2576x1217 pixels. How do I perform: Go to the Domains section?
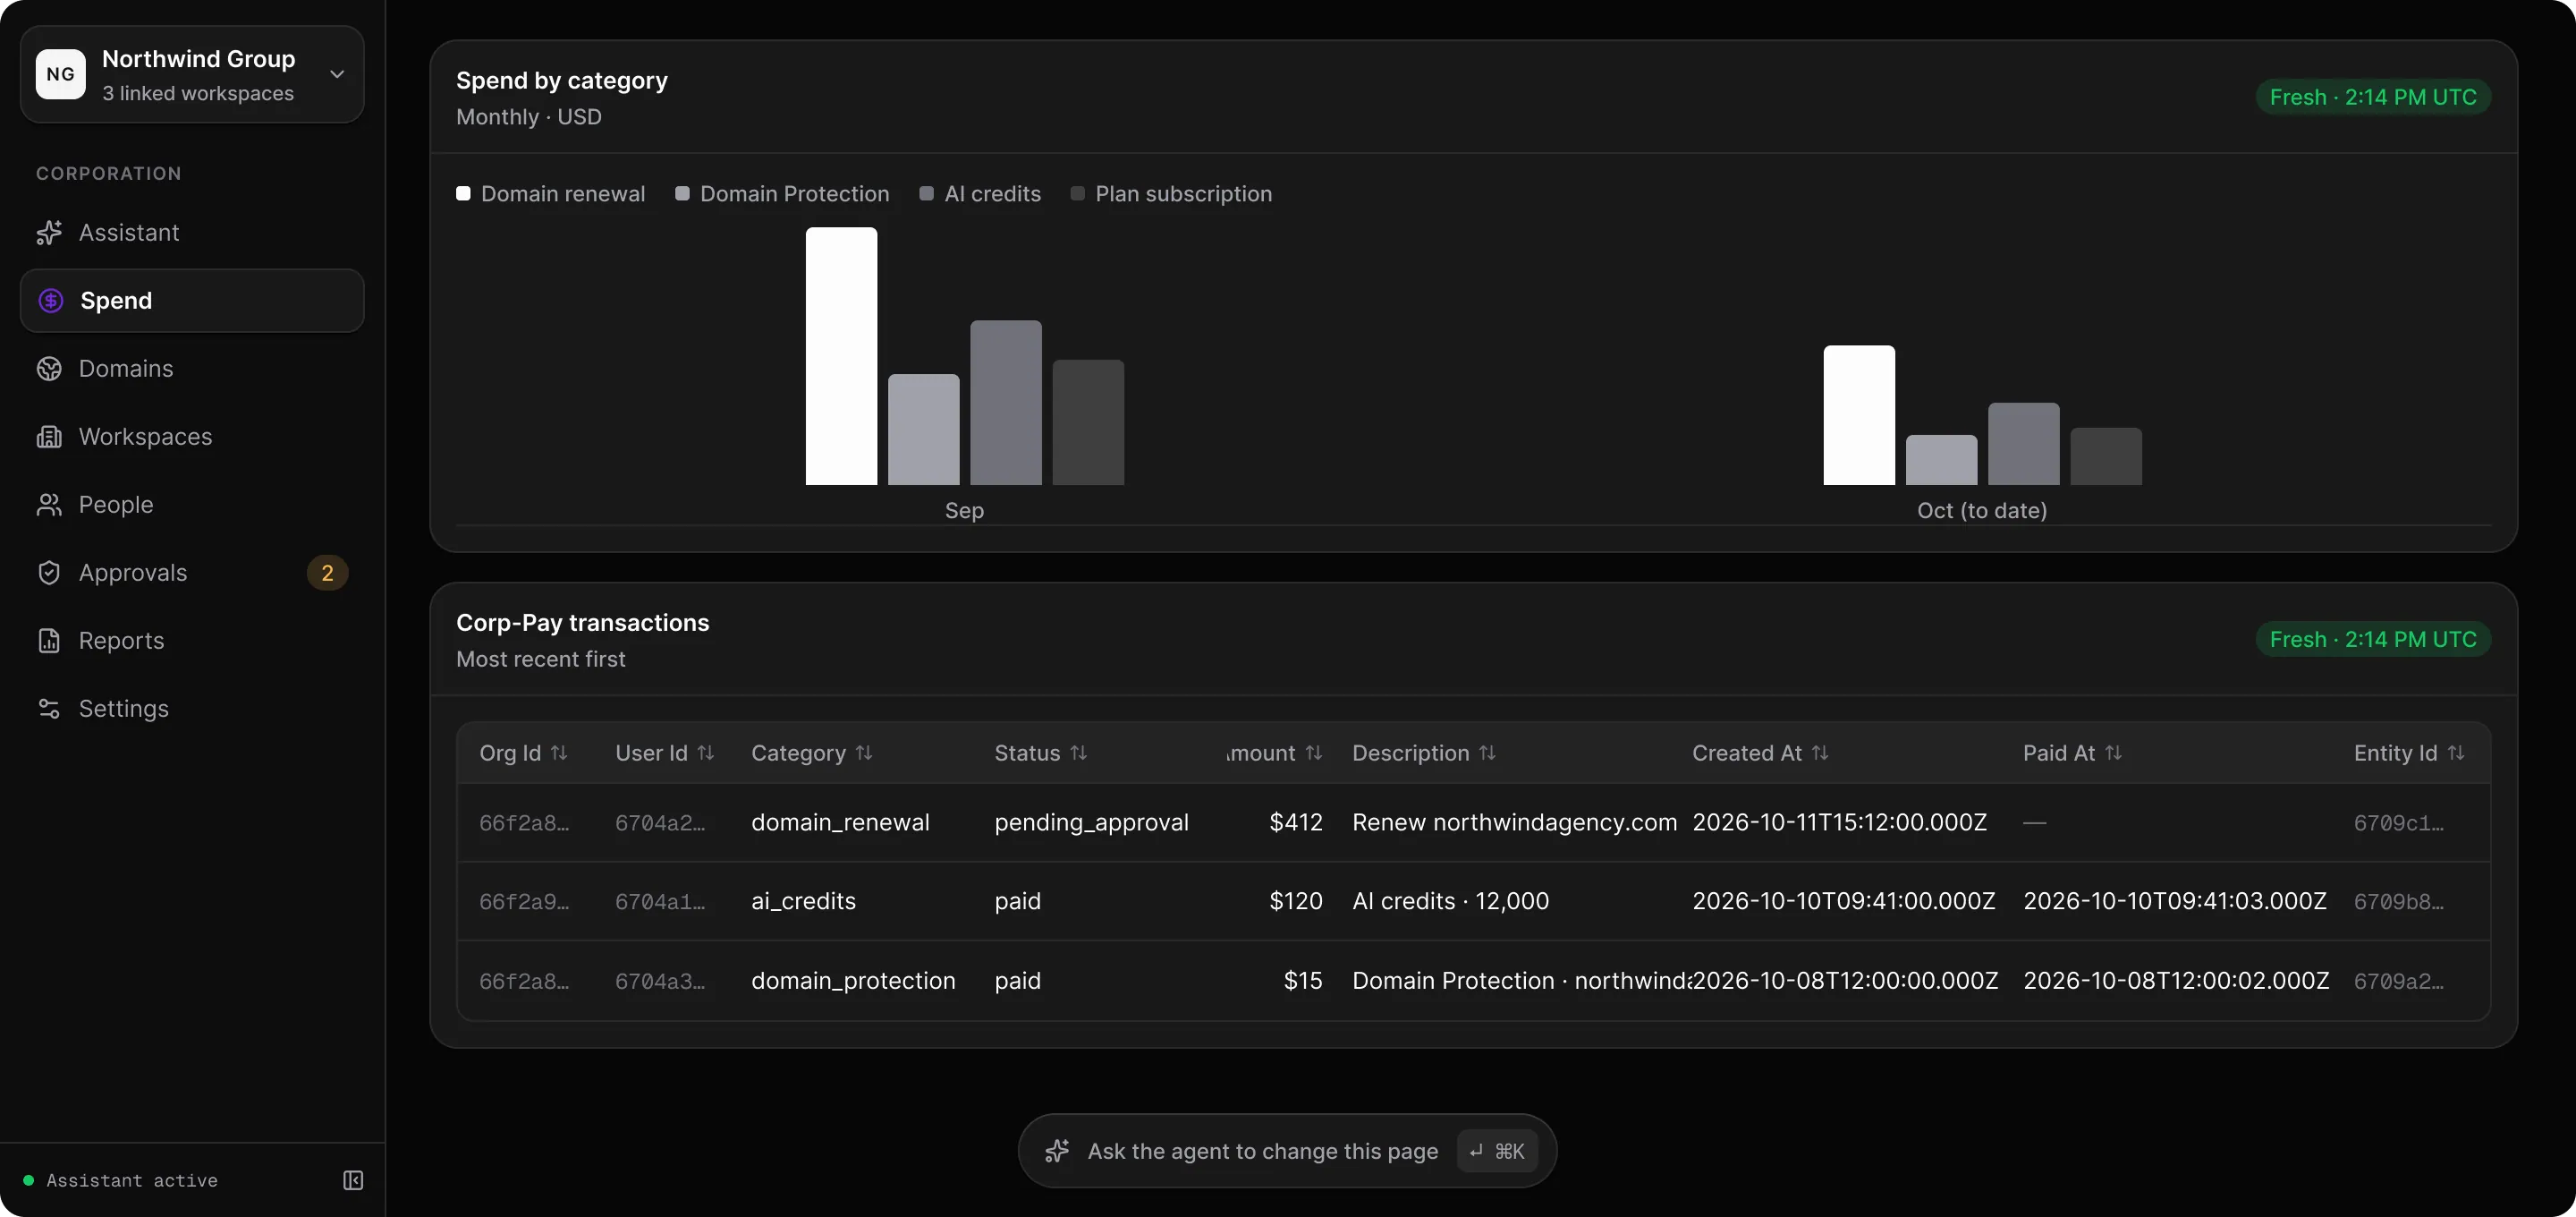pos(192,369)
